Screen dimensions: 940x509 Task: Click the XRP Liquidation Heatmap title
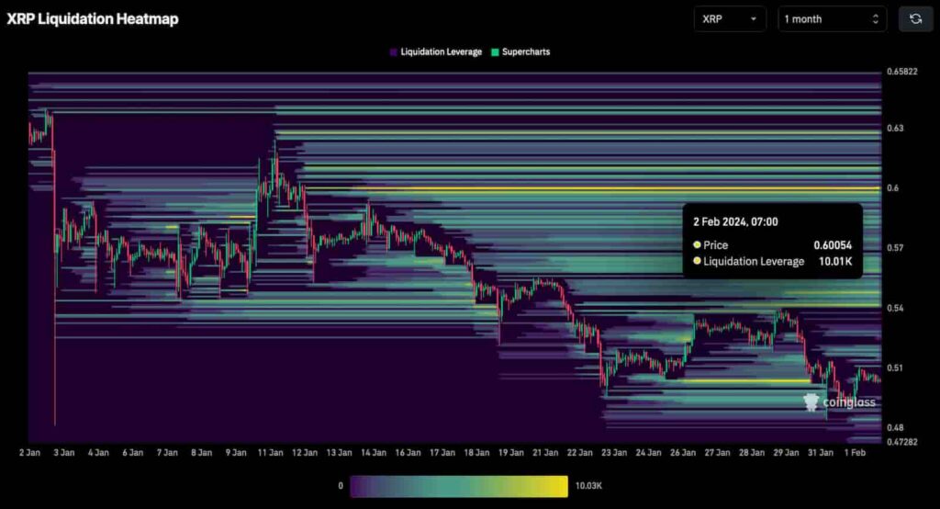coord(93,19)
